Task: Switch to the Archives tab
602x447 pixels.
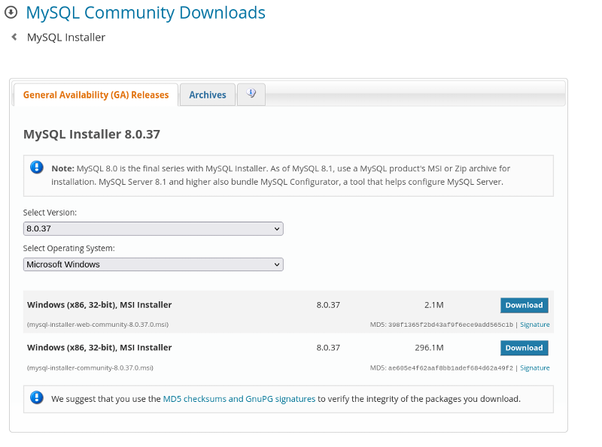Action: click(x=208, y=95)
